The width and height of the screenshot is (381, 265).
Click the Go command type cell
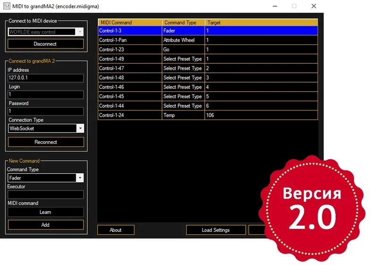[x=184, y=49]
